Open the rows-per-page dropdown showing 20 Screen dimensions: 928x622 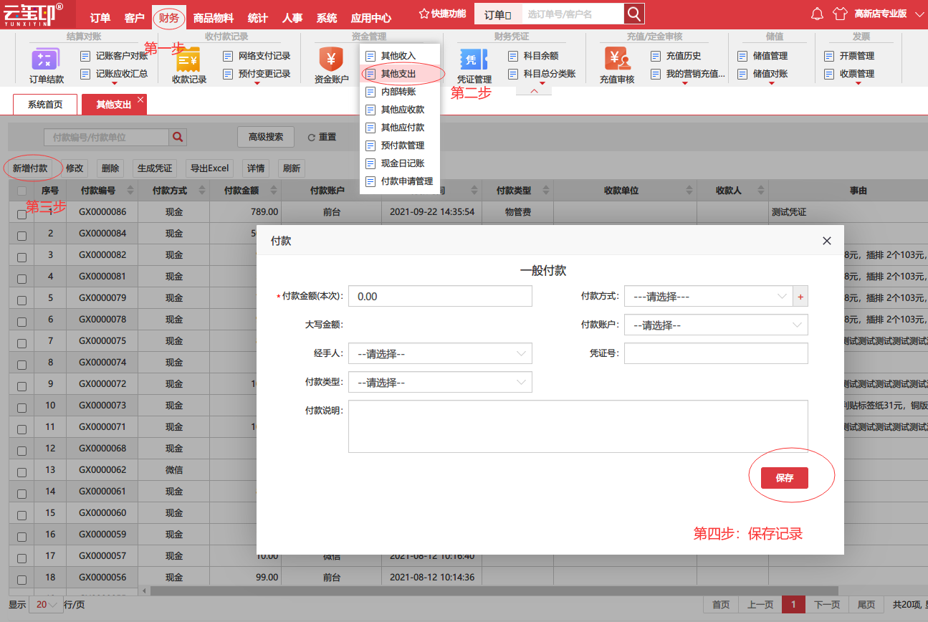(45, 605)
